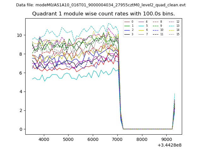The width and height of the screenshot is (202, 151).
Task: Click the plot title about Quadrant 1
Action: click(x=104, y=14)
